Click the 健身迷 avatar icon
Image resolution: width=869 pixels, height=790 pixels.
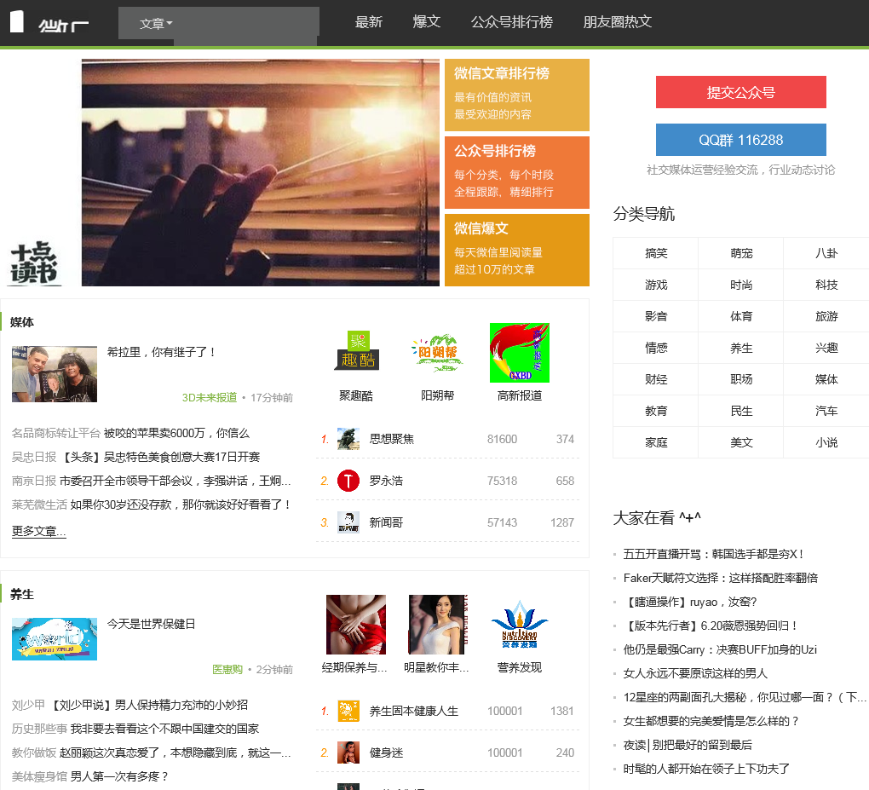point(348,753)
